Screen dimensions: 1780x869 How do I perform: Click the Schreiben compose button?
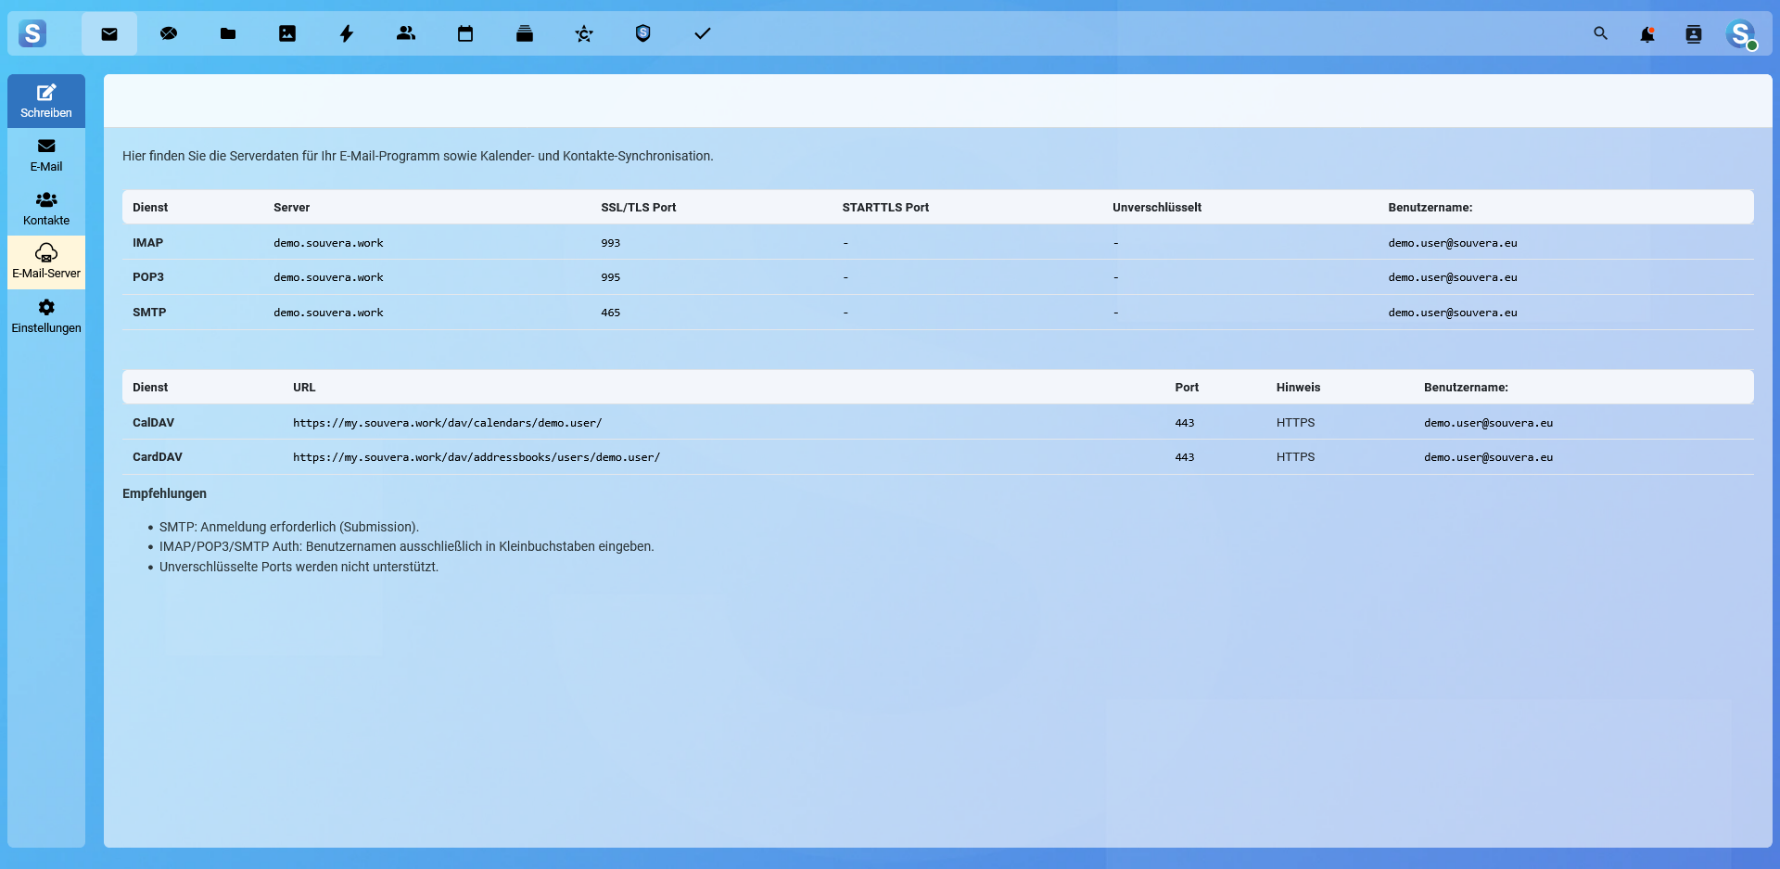coord(46,101)
